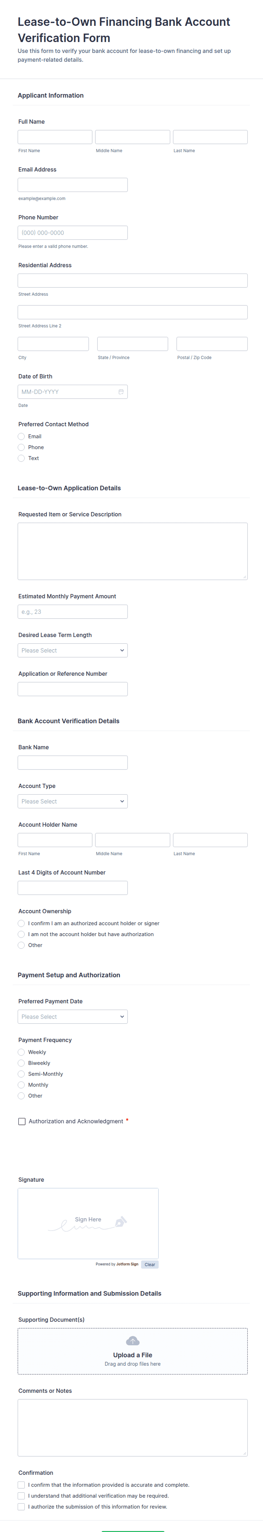Expand the Account Type dropdown

point(72,802)
